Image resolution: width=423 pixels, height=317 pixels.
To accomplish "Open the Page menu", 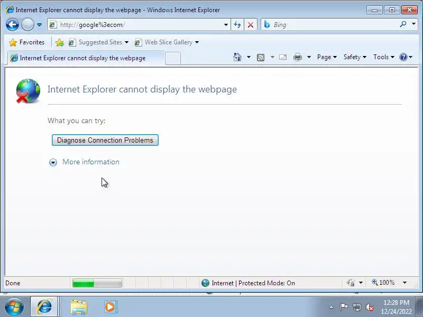I will tap(327, 57).
